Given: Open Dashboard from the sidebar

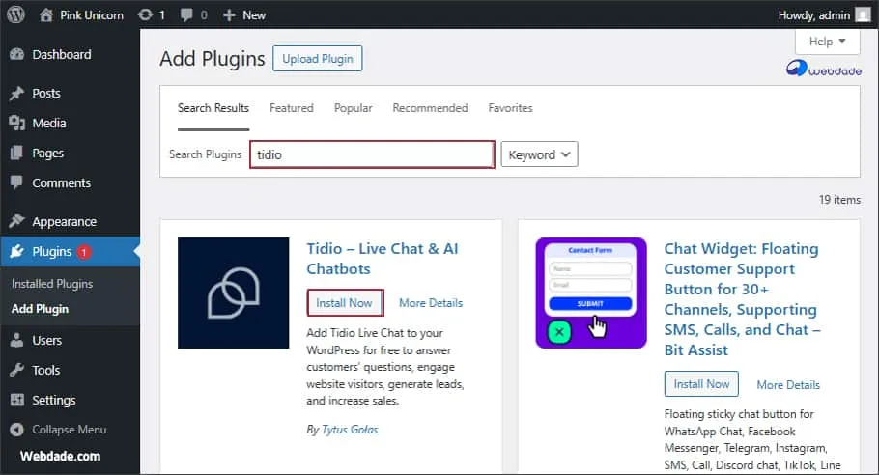Looking at the screenshot, I should click(61, 55).
